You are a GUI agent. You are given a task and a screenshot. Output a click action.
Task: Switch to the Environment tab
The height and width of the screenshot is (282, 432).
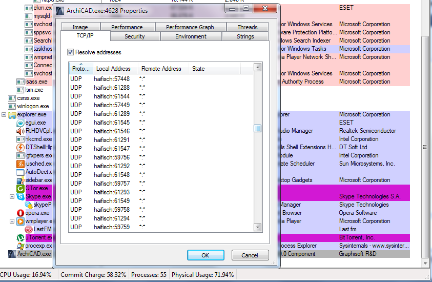click(x=191, y=36)
